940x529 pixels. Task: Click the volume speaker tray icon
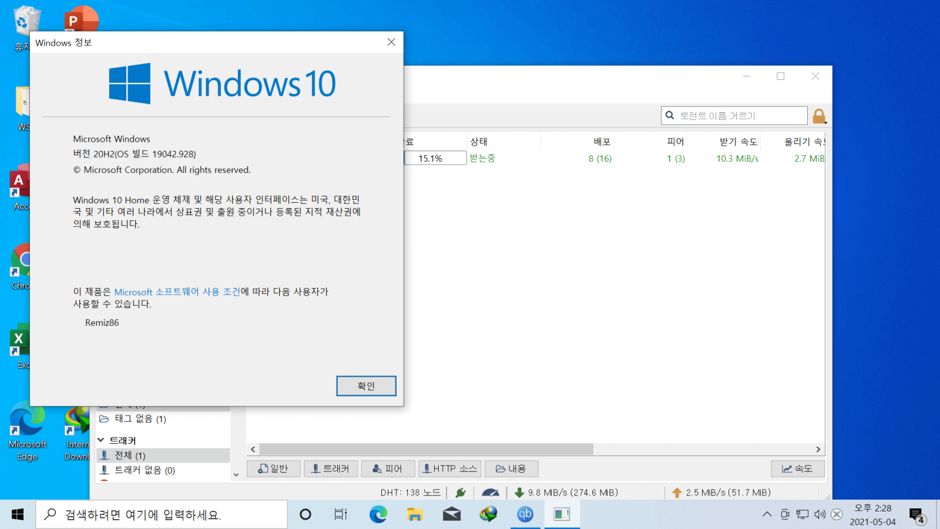pyautogui.click(x=820, y=515)
